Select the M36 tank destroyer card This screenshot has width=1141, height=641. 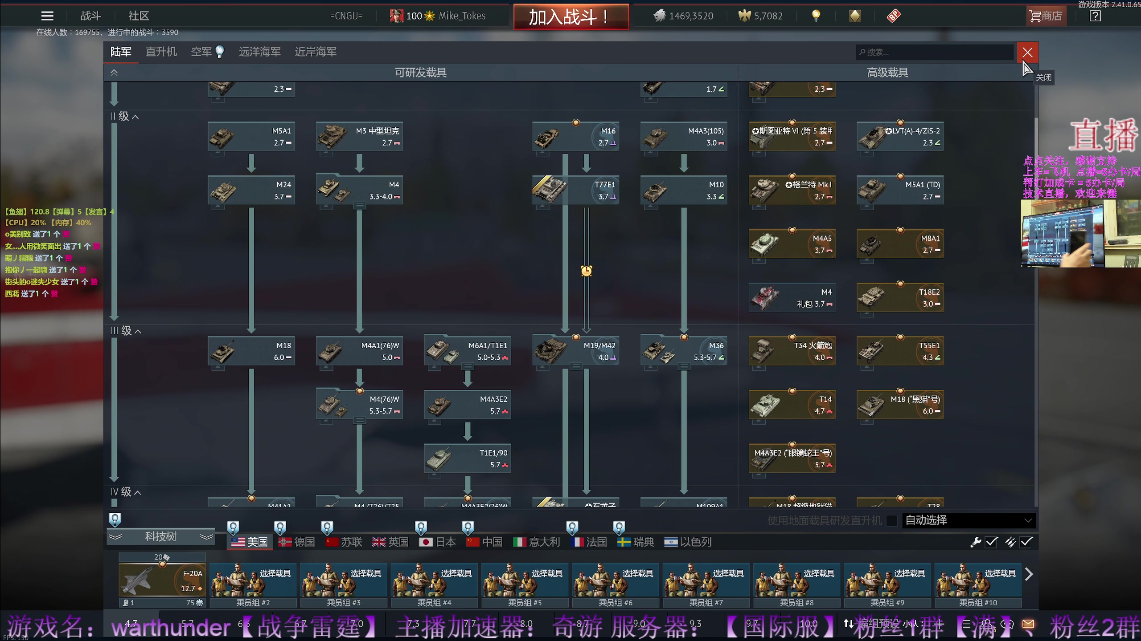684,351
